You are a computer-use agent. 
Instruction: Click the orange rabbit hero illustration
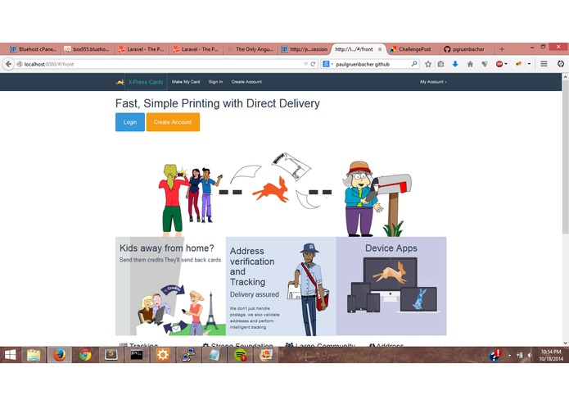(271, 189)
